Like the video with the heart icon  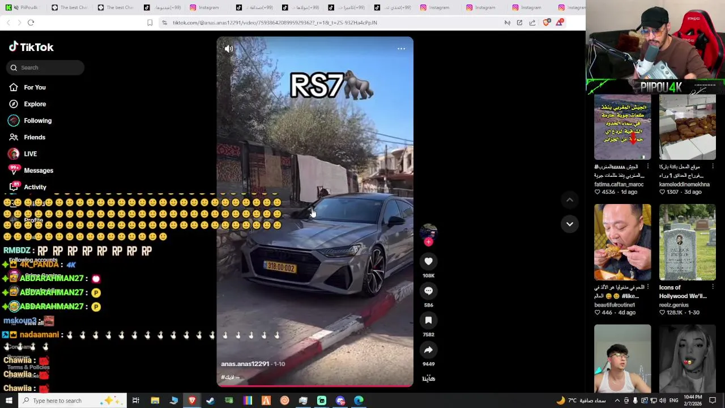pyautogui.click(x=428, y=261)
